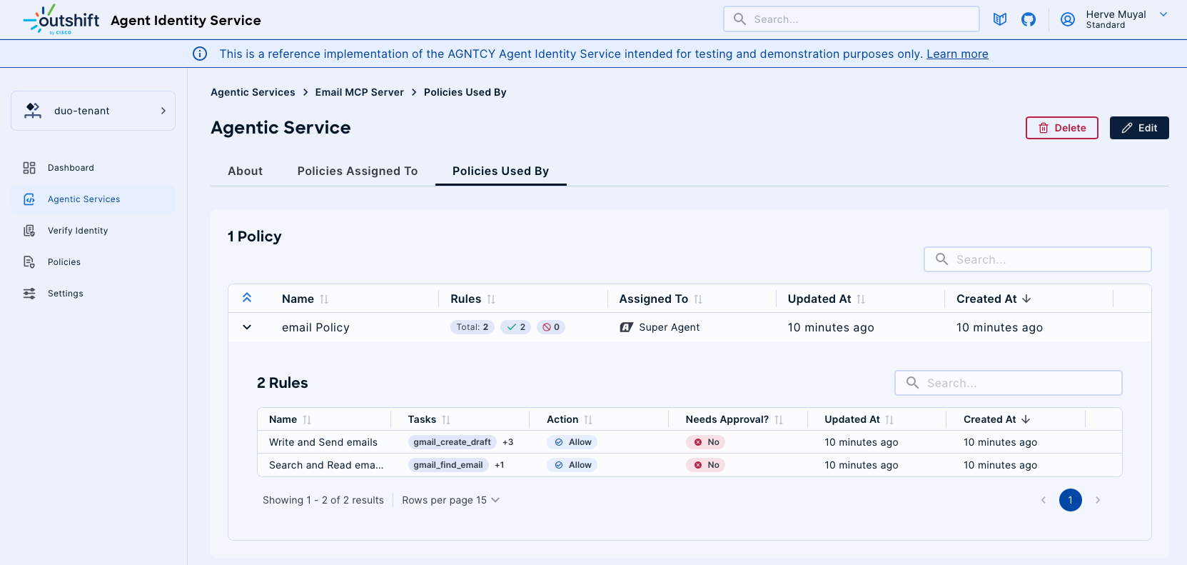Image resolution: width=1187 pixels, height=565 pixels.
Task: Switch to Policies Assigned To tab
Action: (358, 171)
